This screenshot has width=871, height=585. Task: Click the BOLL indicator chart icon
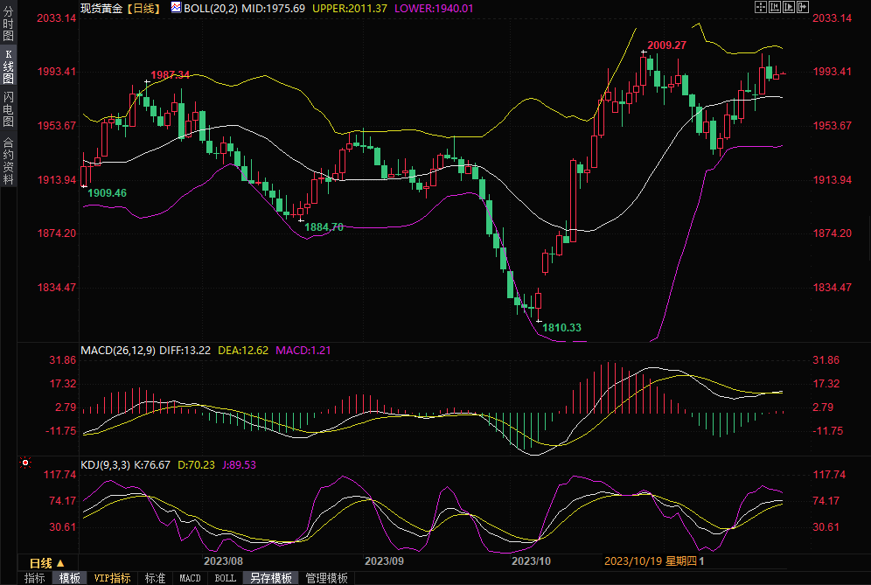[176, 7]
